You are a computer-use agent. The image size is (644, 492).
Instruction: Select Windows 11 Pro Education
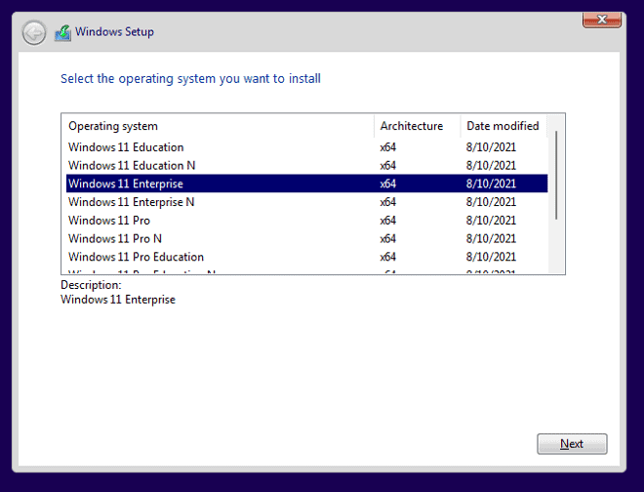pos(306,257)
